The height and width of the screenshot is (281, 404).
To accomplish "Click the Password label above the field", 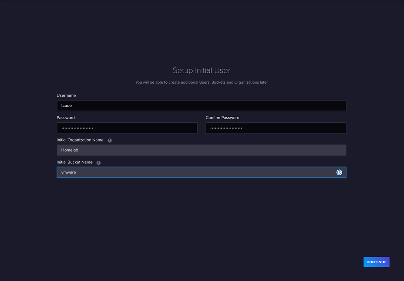I will (x=66, y=118).
